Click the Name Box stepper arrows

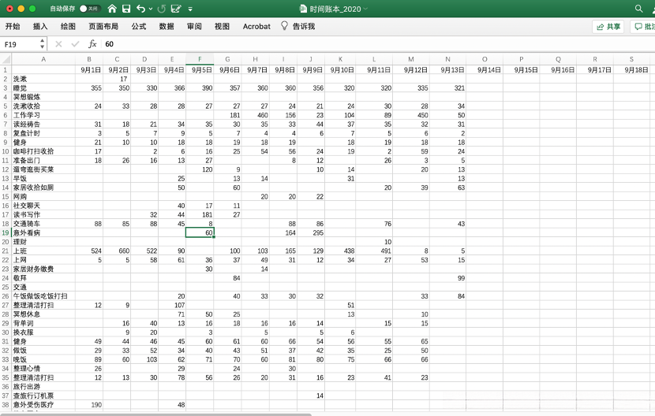42,44
